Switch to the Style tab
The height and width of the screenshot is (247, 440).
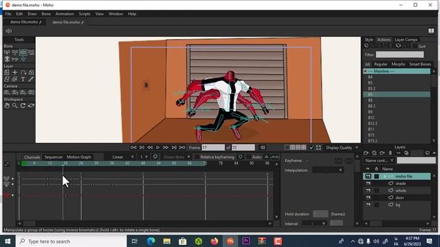pyautogui.click(x=368, y=40)
